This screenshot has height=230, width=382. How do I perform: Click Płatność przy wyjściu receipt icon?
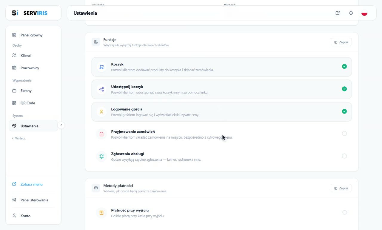pyautogui.click(x=101, y=213)
